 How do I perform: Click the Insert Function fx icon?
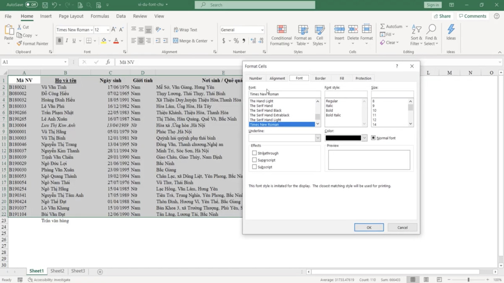[x=108, y=62]
